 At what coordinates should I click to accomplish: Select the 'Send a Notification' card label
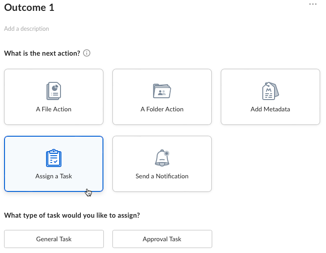click(162, 177)
